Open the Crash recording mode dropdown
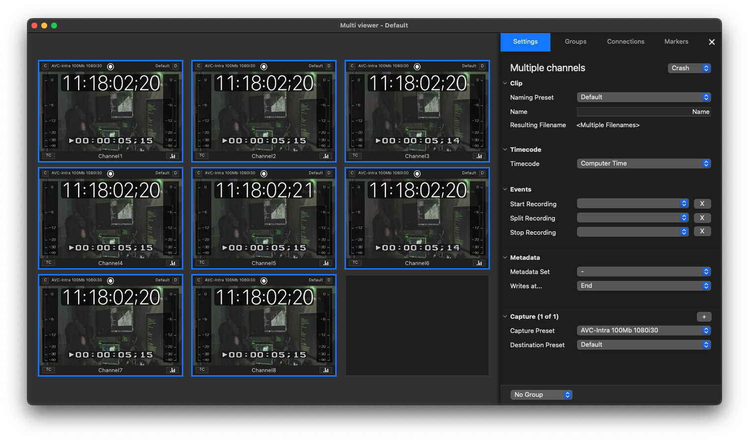Image resolution: width=749 pixels, height=441 pixels. 690,68
